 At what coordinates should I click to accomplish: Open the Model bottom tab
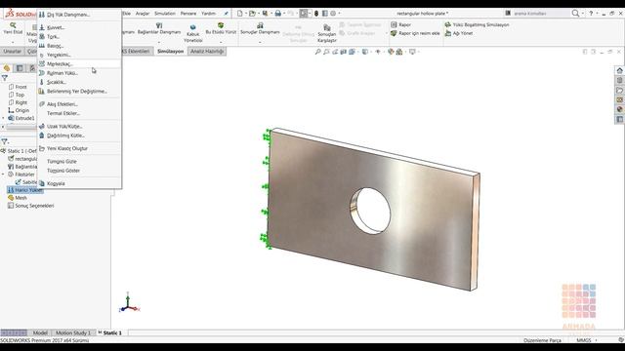[x=40, y=332]
